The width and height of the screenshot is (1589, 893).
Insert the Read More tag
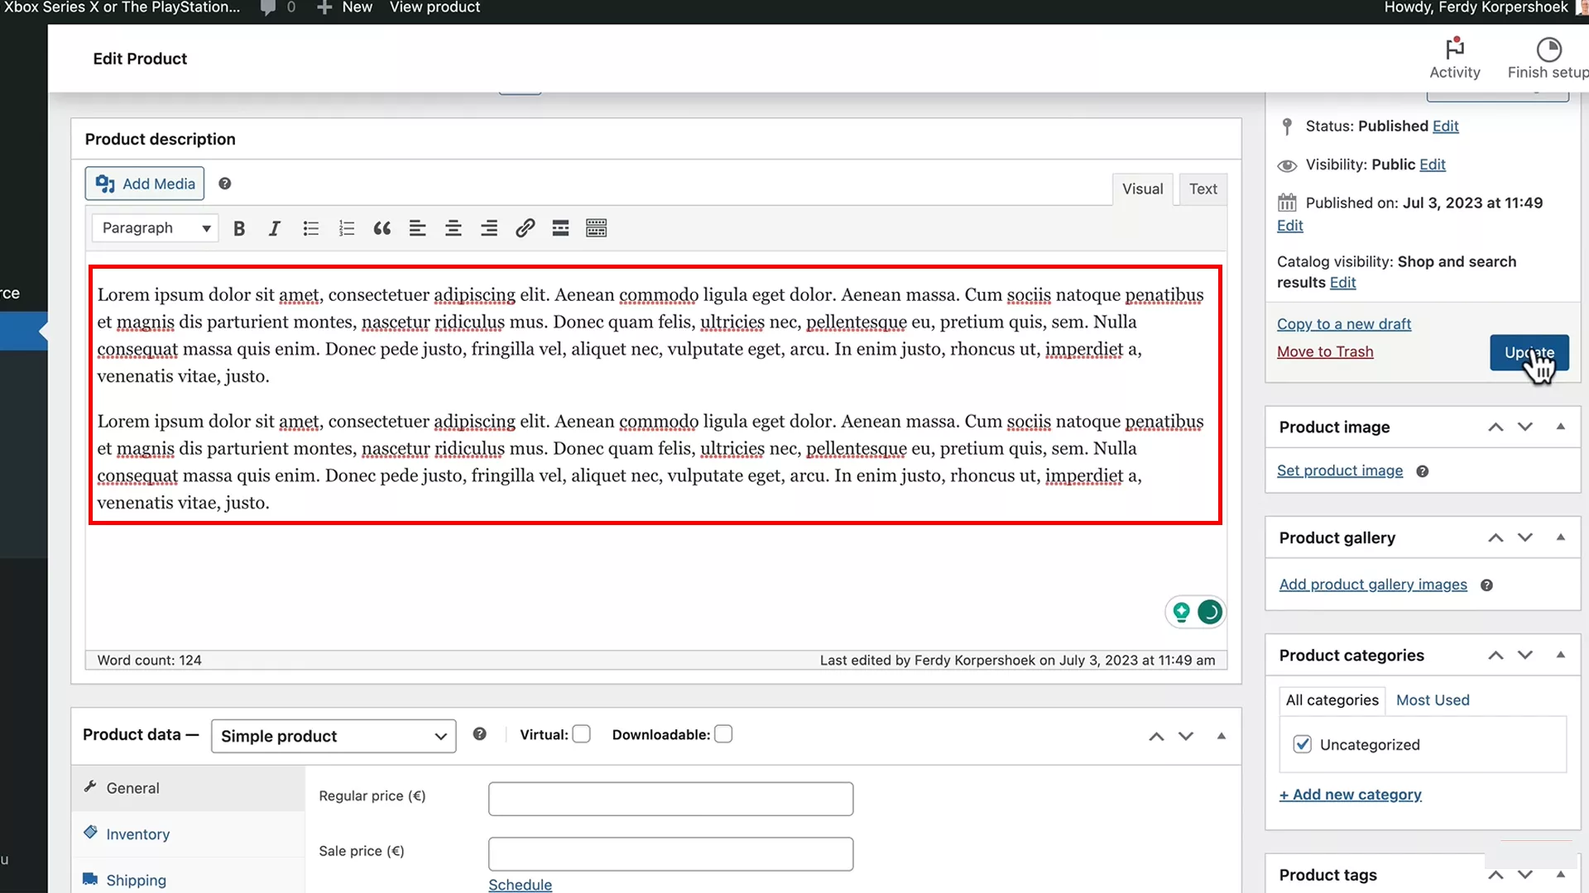pyautogui.click(x=560, y=228)
